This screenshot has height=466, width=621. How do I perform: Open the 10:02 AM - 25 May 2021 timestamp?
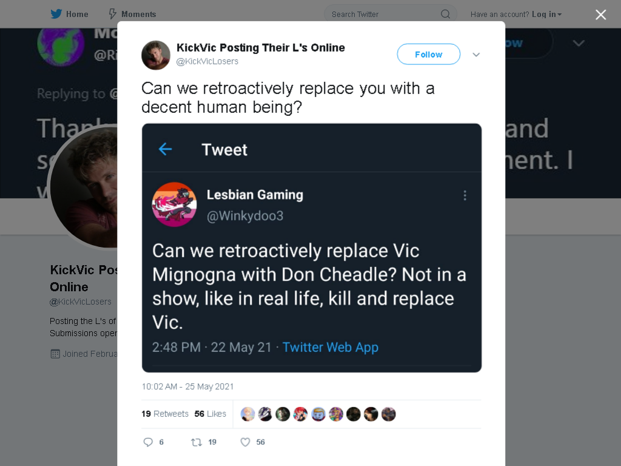[x=188, y=387]
